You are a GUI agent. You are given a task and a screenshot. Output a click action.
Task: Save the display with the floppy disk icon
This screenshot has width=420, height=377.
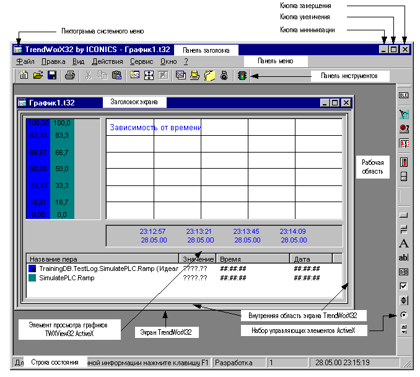point(52,76)
